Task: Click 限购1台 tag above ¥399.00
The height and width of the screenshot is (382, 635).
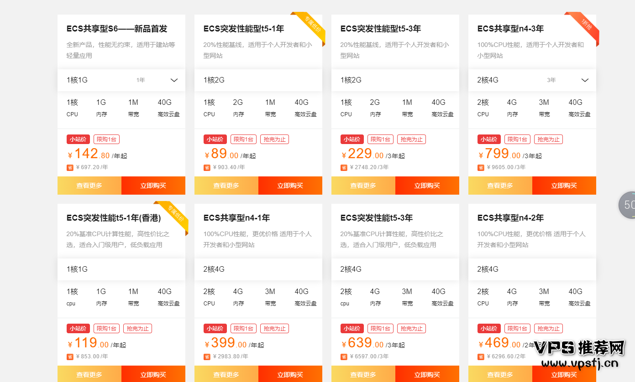Action: pyautogui.click(x=243, y=329)
